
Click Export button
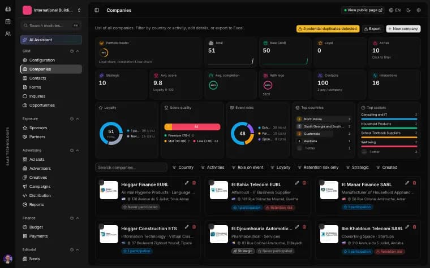coord(372,29)
